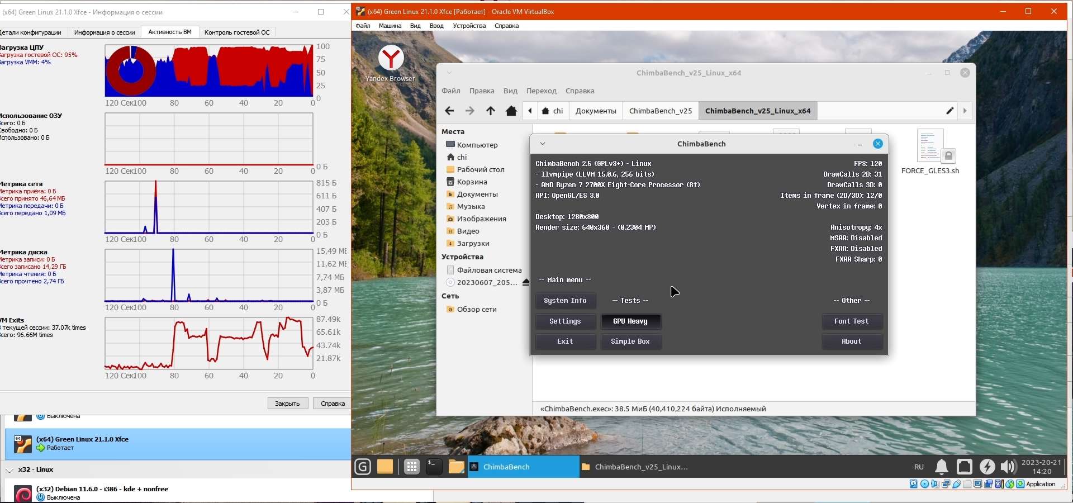
Task: Start the GPU Heavy test
Action: 630,321
